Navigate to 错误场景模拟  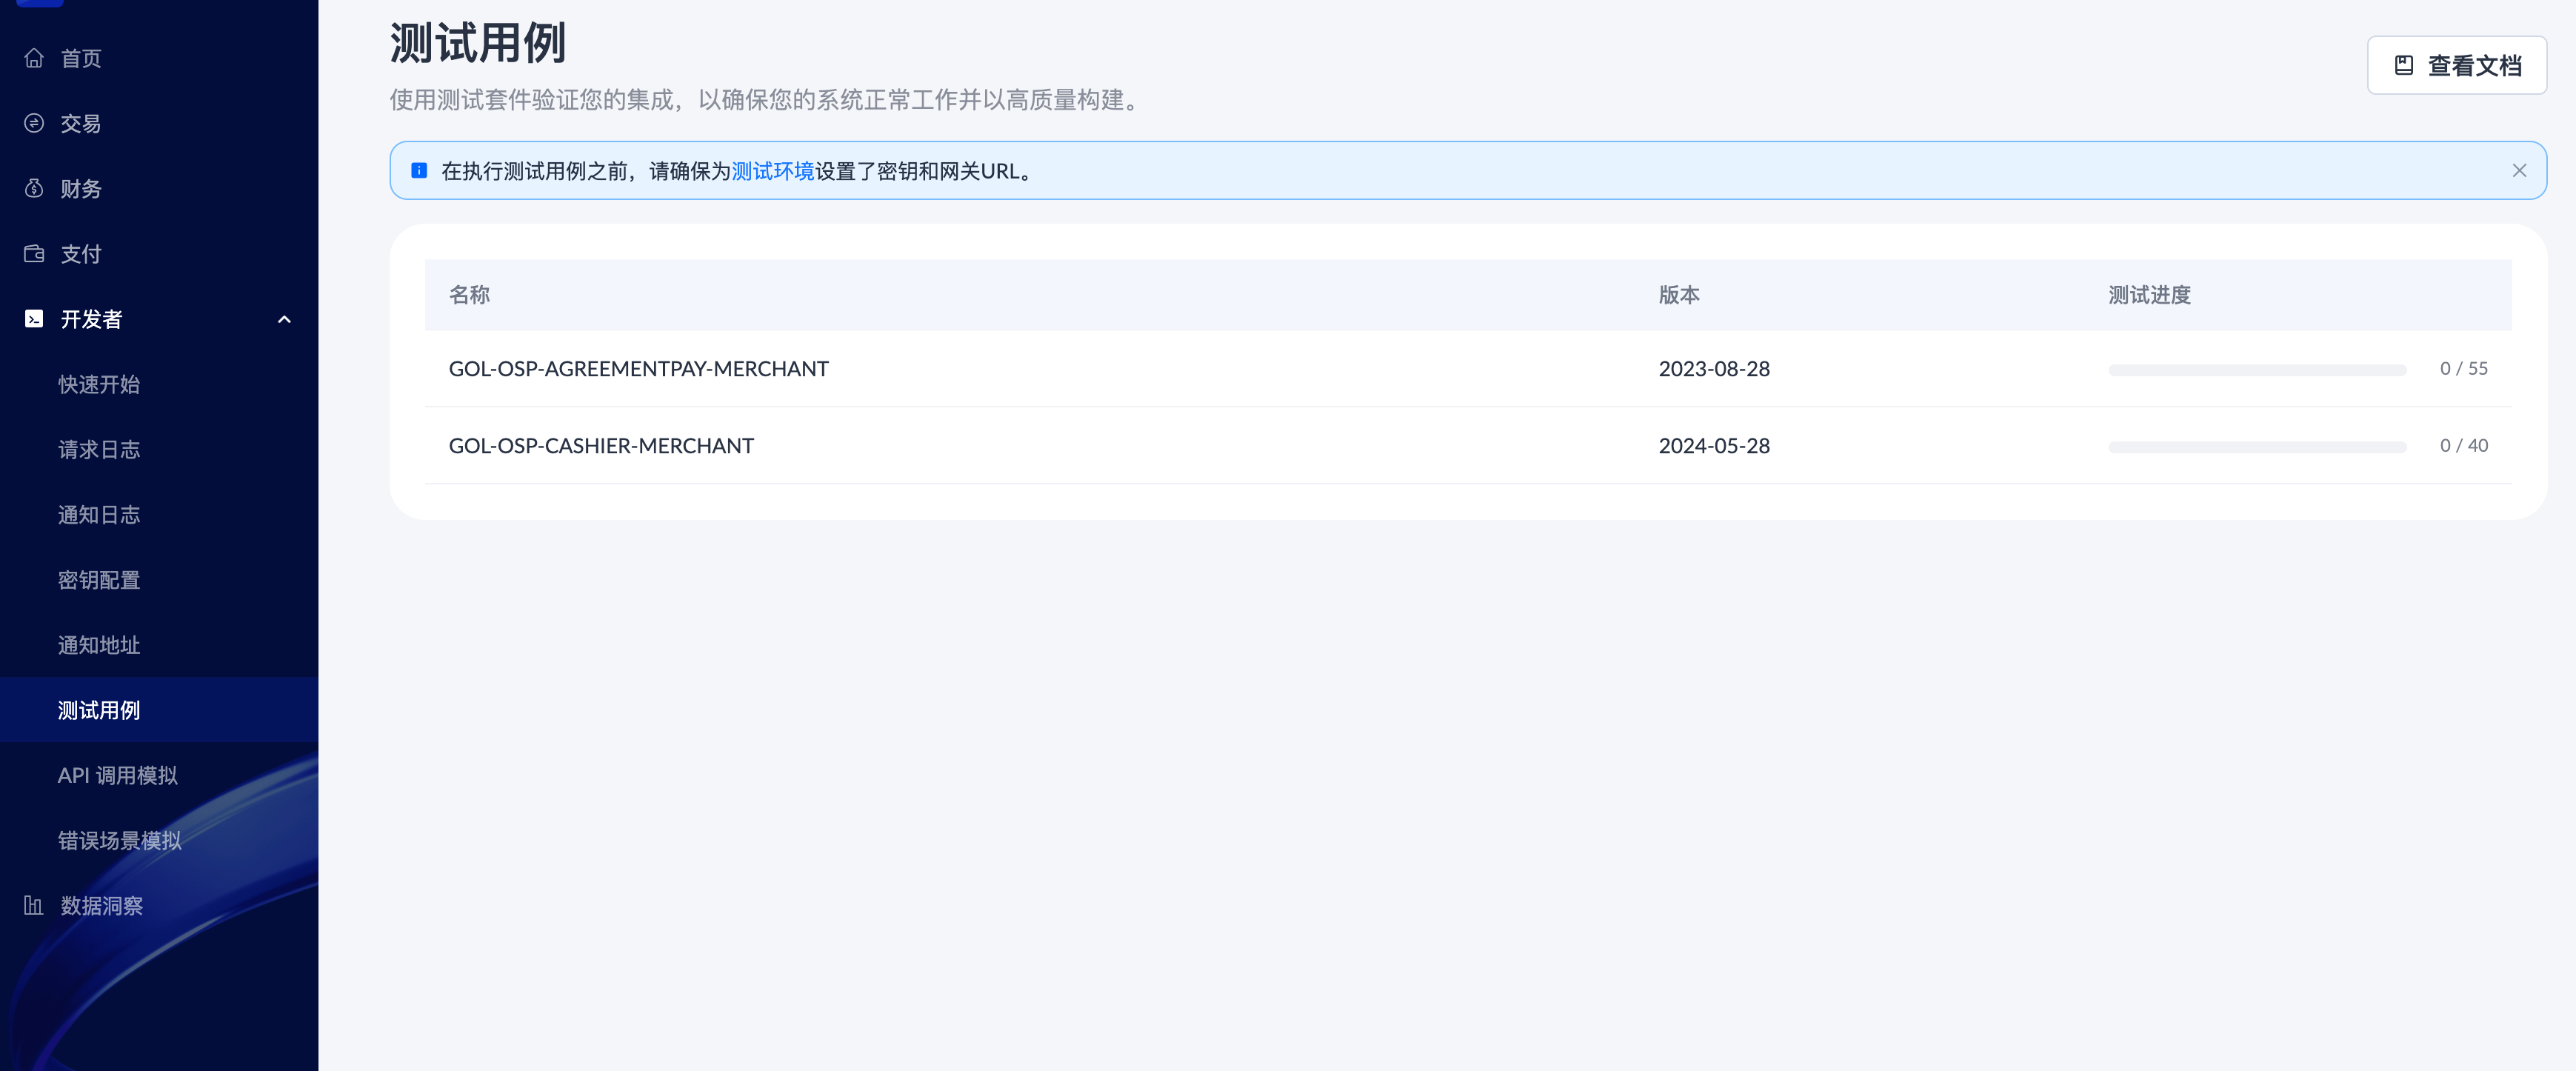coord(119,840)
